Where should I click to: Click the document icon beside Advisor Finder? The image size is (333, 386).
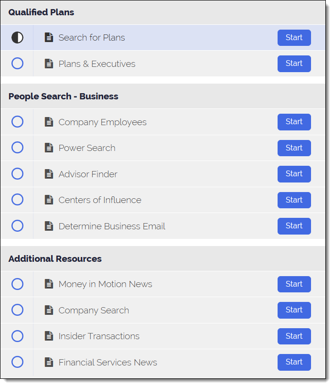[x=48, y=173]
